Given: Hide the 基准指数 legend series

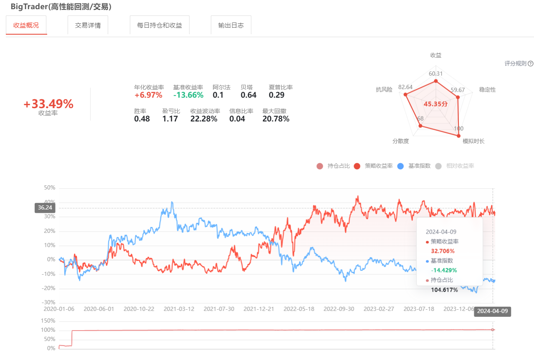Looking at the screenshot, I should pyautogui.click(x=414, y=166).
